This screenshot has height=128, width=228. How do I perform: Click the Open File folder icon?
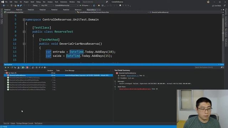15,6
